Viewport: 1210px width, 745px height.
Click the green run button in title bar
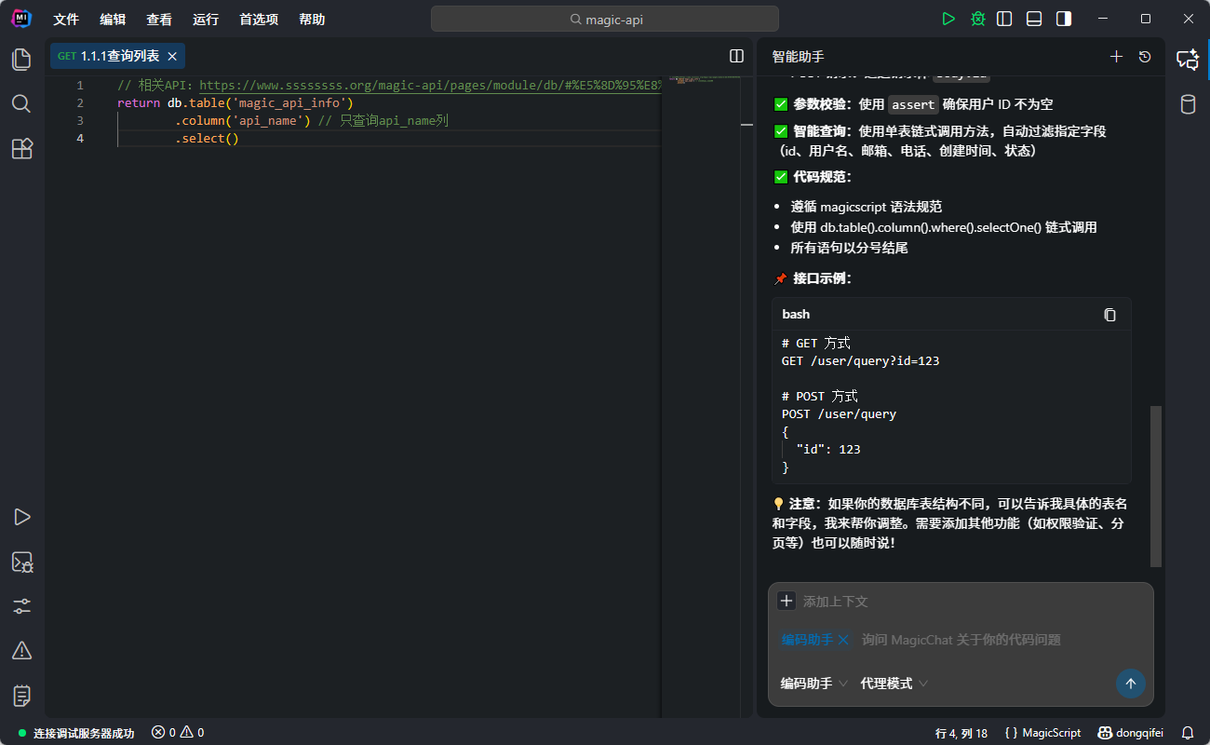[x=948, y=19]
